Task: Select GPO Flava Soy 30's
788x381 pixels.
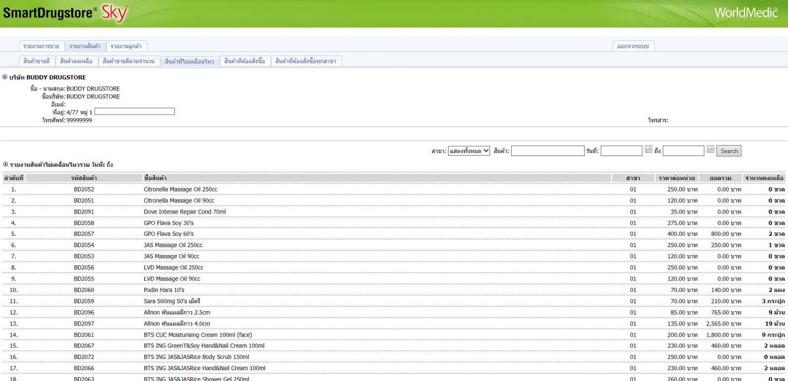Action: 168,223
